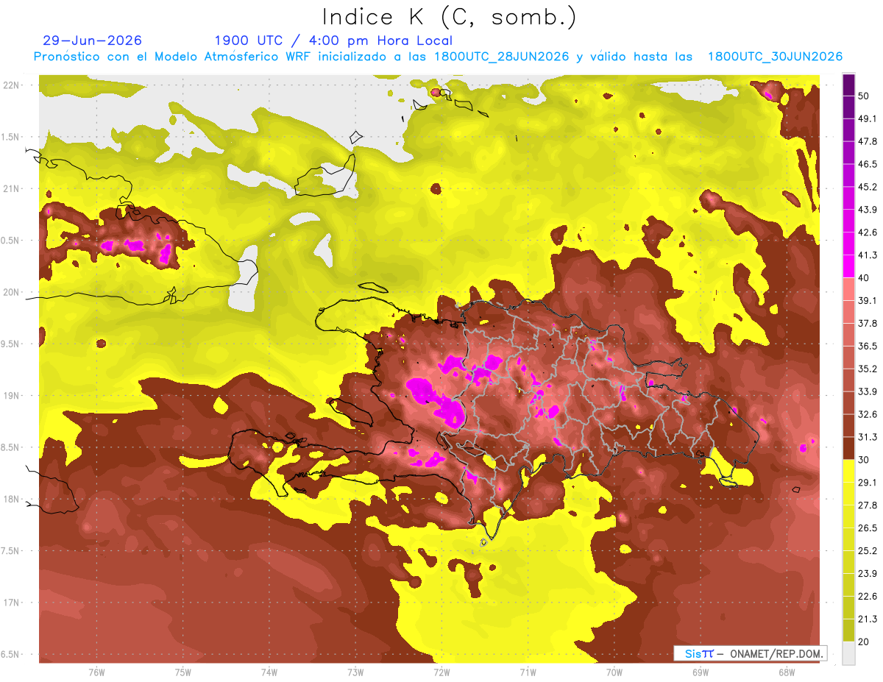Click the 74W longitude axis label
This screenshot has height=682, width=883.
(269, 672)
